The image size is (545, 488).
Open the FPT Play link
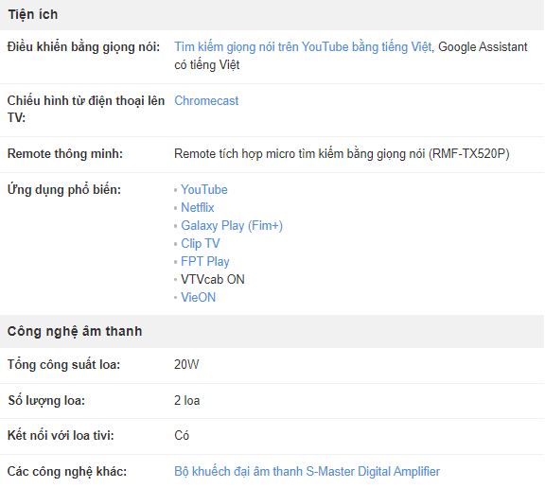pyautogui.click(x=205, y=262)
